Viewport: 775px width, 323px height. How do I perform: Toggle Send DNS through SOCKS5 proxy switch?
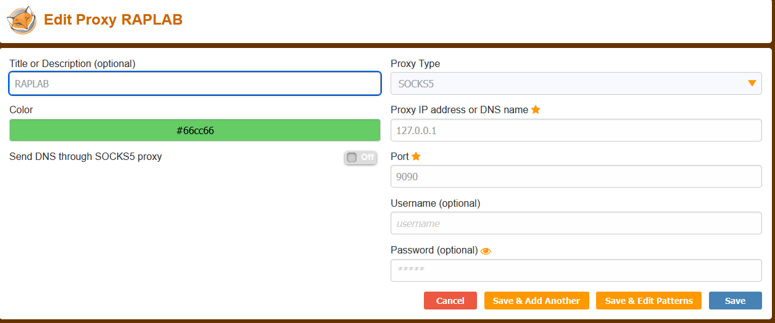[x=360, y=158]
